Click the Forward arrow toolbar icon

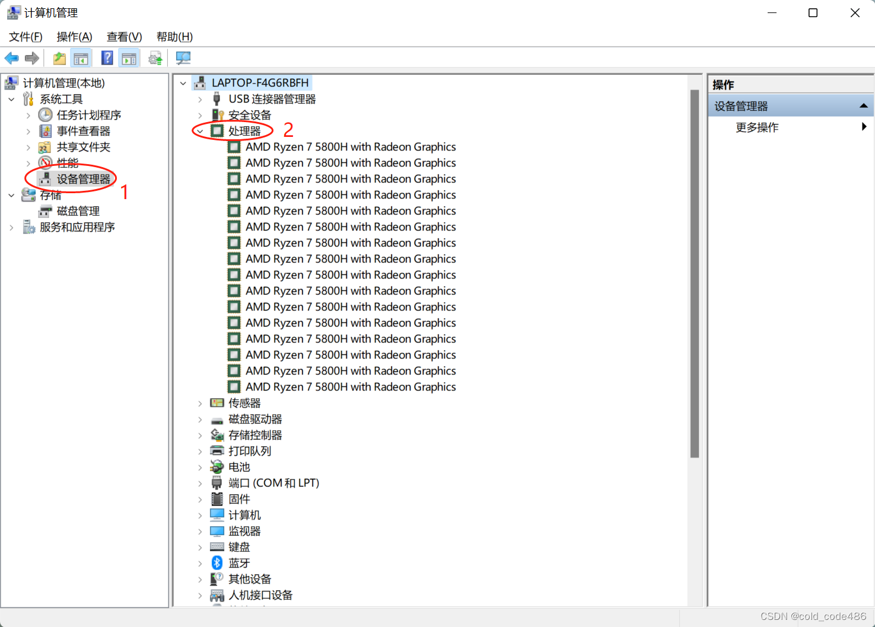[x=32, y=58]
